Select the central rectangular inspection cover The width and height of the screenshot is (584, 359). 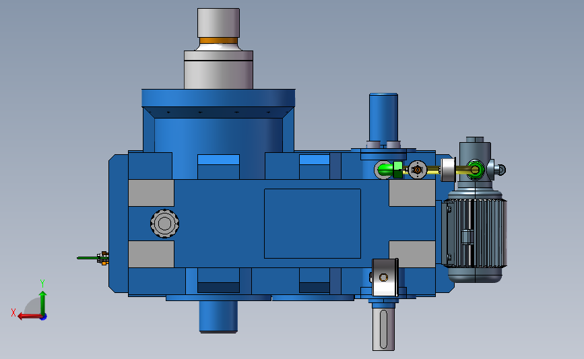tap(313, 224)
